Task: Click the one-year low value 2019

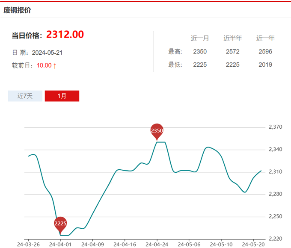Action: click(265, 65)
